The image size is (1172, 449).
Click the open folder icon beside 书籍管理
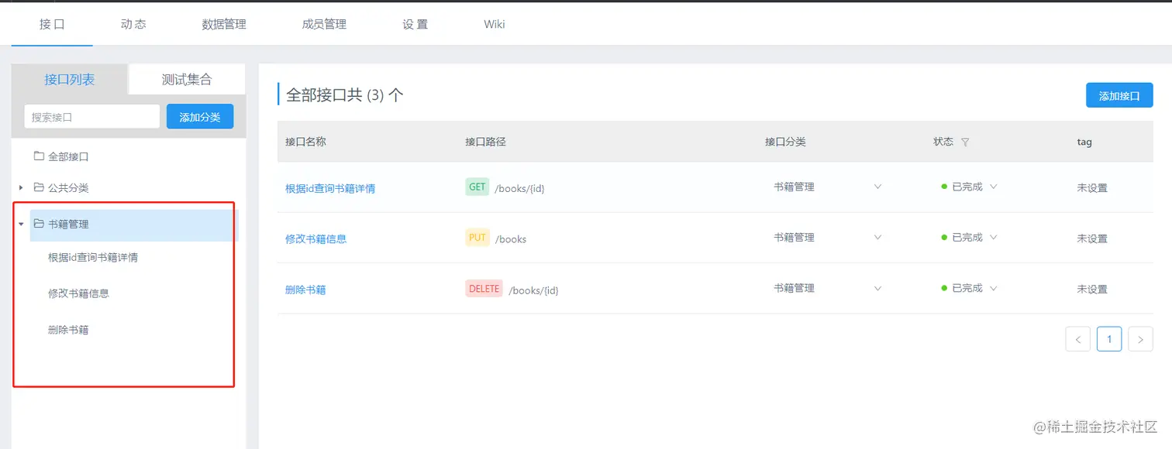pyautogui.click(x=39, y=224)
